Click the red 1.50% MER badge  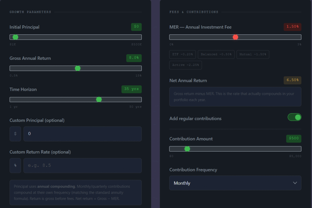(x=292, y=27)
